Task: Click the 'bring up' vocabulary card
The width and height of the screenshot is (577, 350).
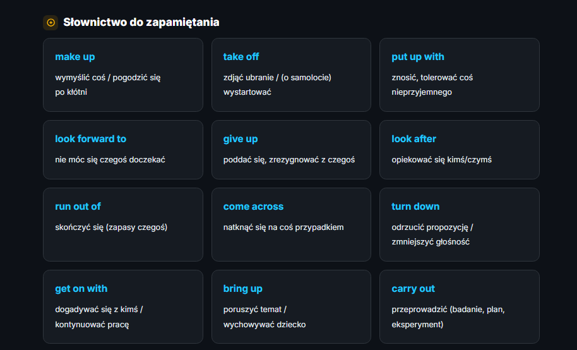Action: [x=291, y=307]
